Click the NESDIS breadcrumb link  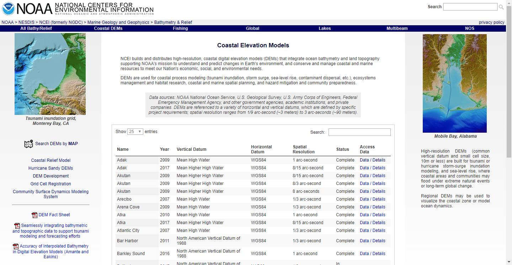(x=26, y=22)
